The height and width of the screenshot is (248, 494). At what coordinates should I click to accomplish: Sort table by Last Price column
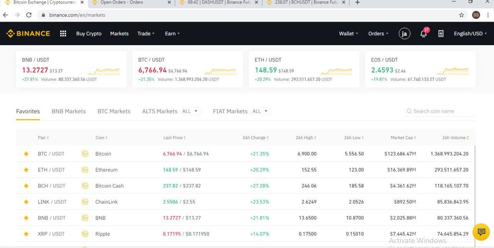pos(175,138)
